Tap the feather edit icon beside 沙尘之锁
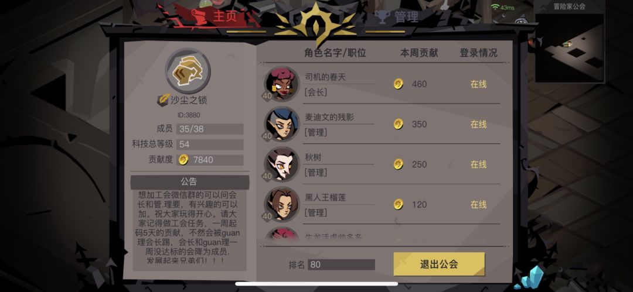The height and width of the screenshot is (292, 633). click(x=163, y=99)
